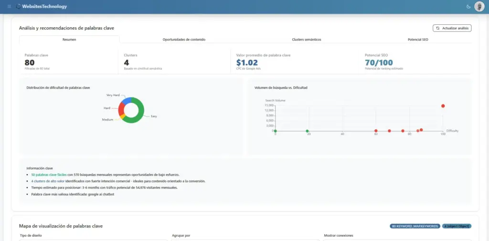This screenshot has height=241, width=489.
Task: Open the Clusters semánticos tab
Action: [307, 40]
